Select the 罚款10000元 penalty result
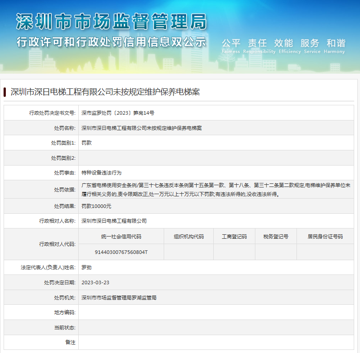360x353 pixels. point(96,206)
